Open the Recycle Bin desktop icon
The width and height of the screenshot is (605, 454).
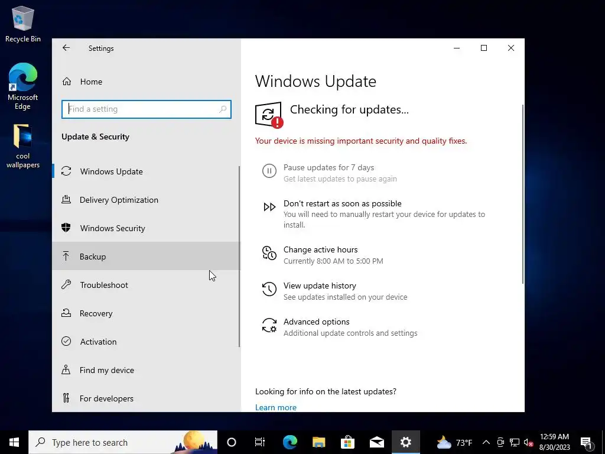[x=23, y=24]
